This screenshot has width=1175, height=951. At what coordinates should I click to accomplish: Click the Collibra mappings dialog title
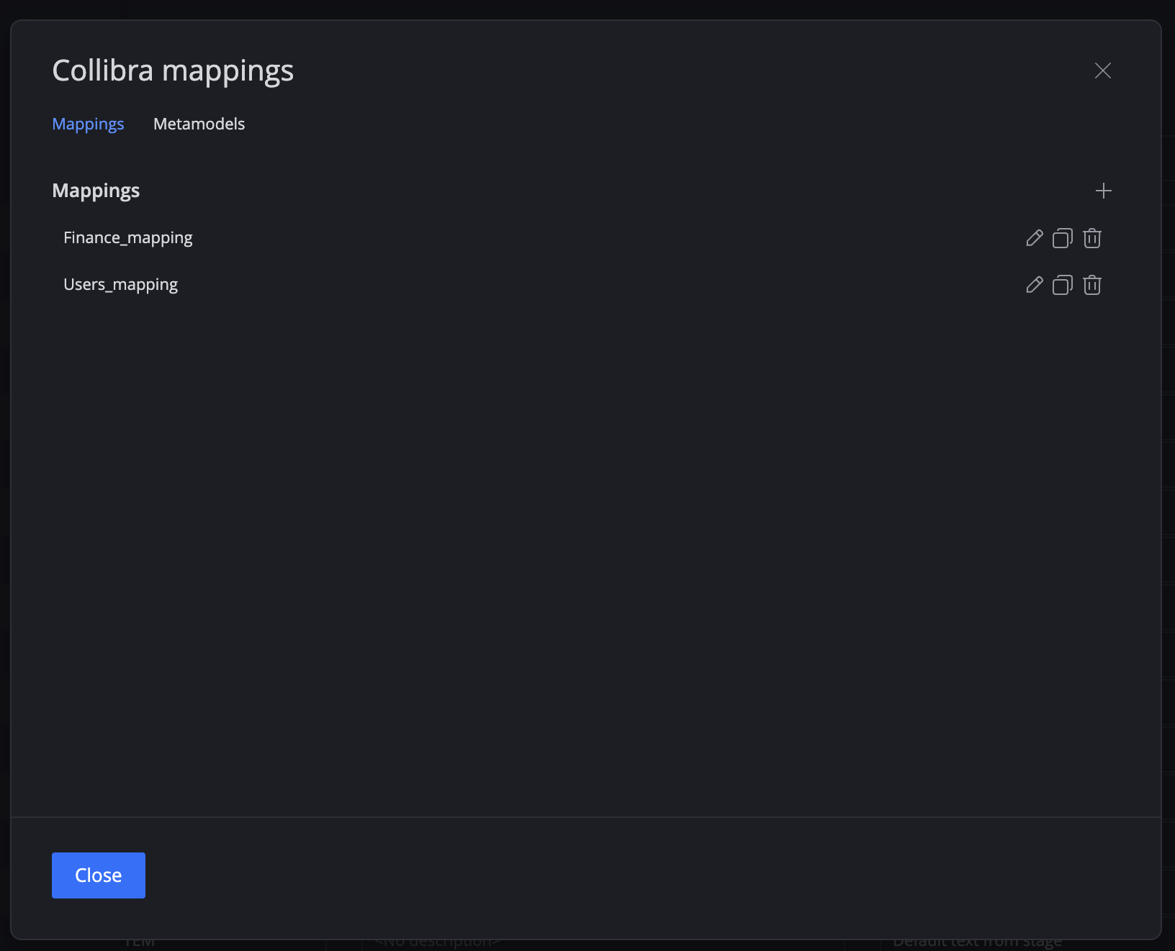[173, 70]
